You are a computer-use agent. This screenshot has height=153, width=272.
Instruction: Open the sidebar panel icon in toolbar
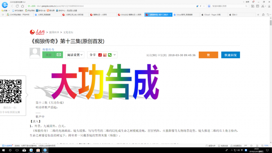coord(257,6)
